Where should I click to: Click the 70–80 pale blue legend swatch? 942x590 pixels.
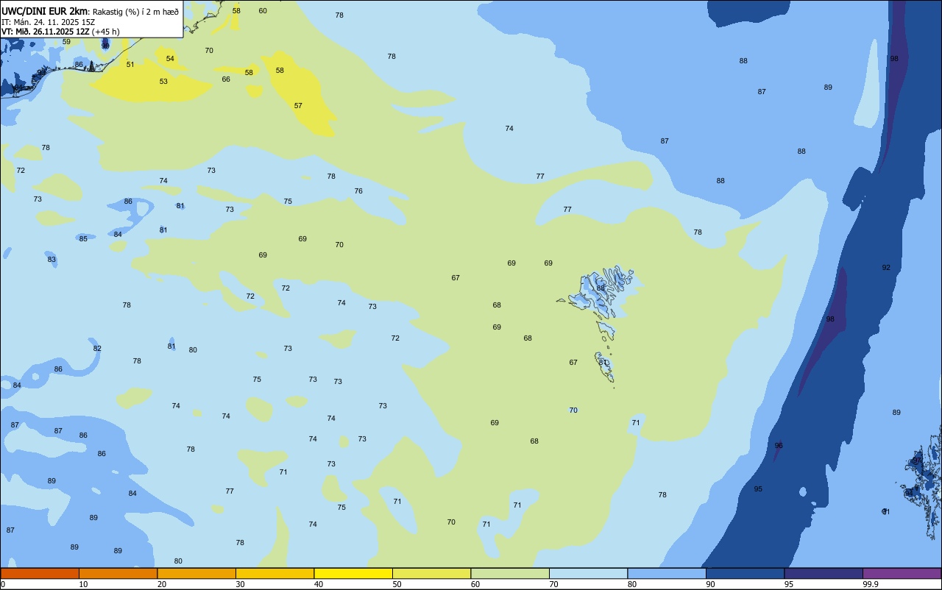[x=588, y=573]
